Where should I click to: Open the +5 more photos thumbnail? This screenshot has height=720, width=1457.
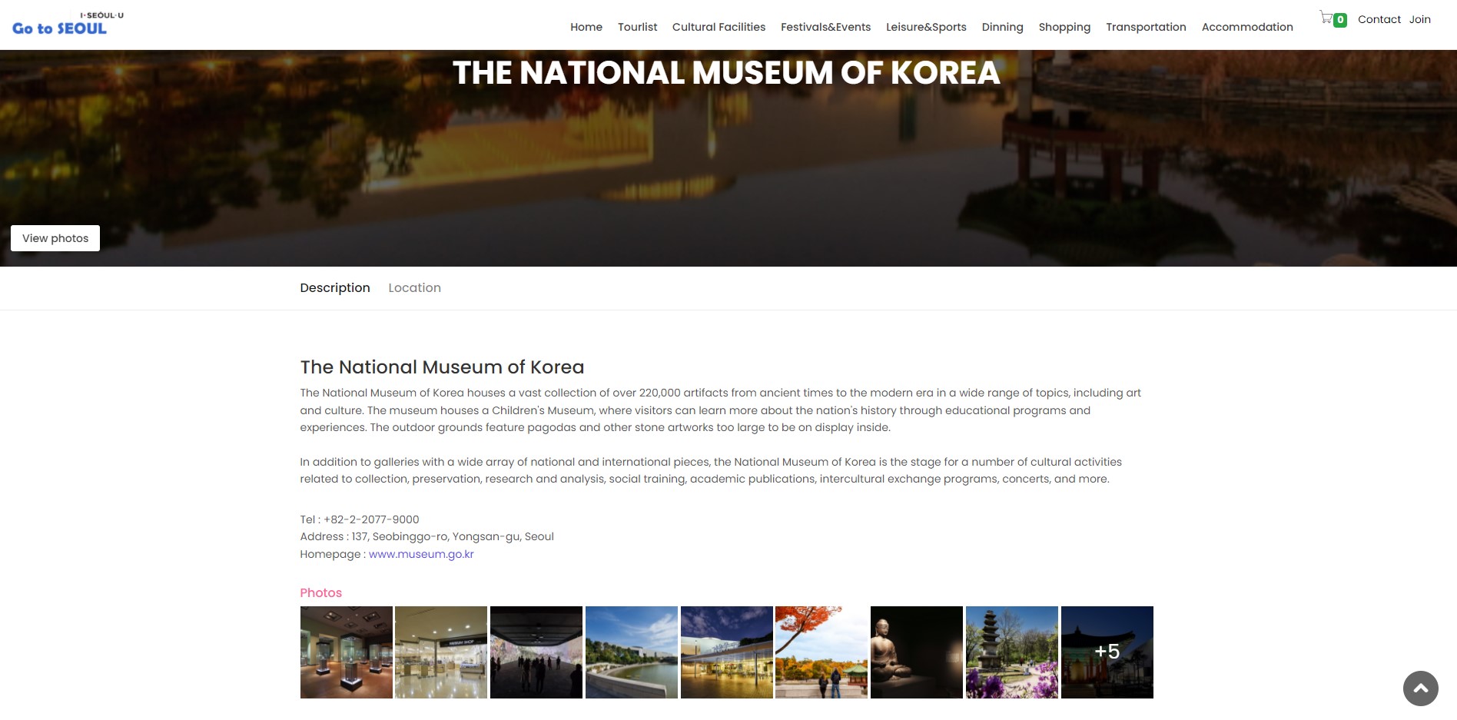coord(1107,652)
